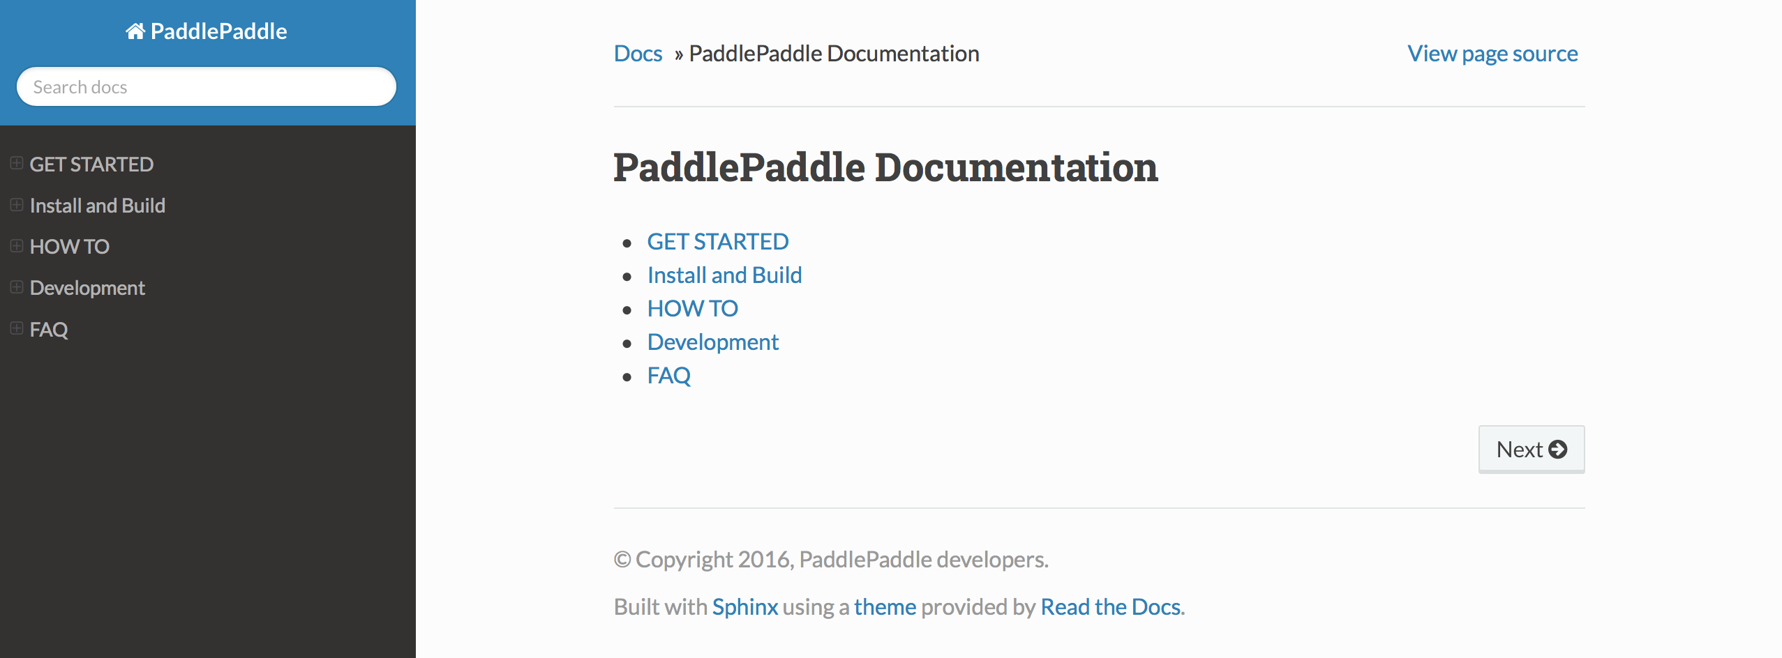Image resolution: width=1782 pixels, height=658 pixels.
Task: Expand the GET STARTED sidebar section
Action: click(x=17, y=164)
